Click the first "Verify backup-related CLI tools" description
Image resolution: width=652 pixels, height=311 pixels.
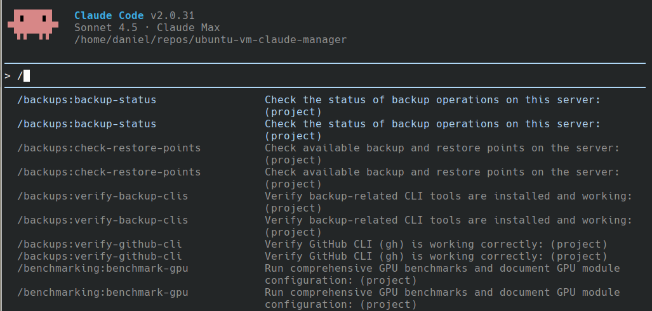tap(449, 202)
